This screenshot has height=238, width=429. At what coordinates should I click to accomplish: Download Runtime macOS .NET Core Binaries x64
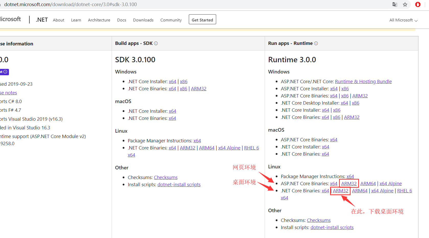(325, 154)
